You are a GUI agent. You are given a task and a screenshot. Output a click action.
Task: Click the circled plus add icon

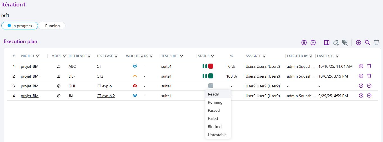click(x=359, y=43)
